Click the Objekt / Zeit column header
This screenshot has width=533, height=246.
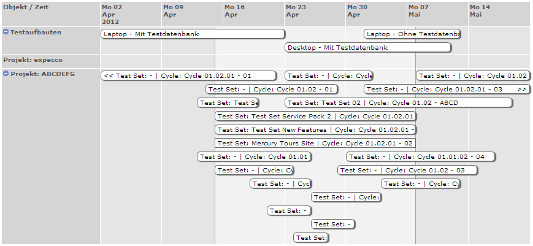pyautogui.click(x=26, y=7)
